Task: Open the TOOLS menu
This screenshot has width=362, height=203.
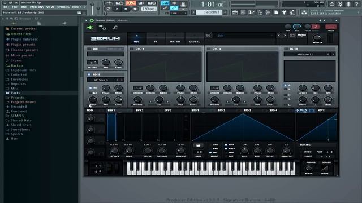Action: (x=77, y=7)
